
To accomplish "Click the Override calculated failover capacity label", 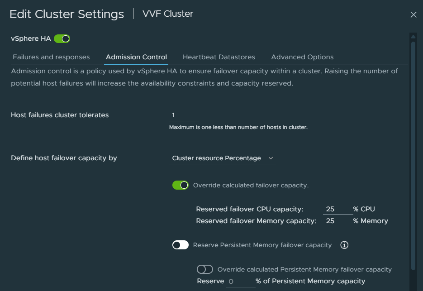I will 251,185.
